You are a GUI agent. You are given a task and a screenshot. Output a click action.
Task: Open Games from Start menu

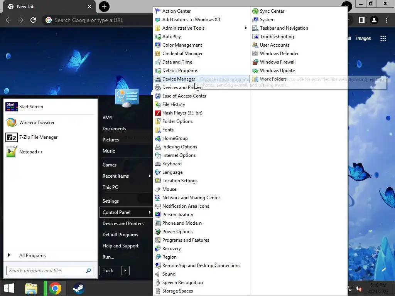click(x=109, y=165)
